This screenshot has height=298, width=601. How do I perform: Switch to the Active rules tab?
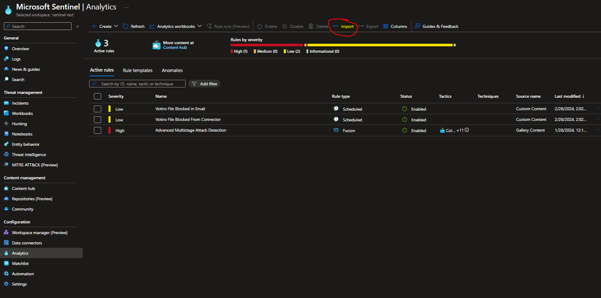point(101,71)
